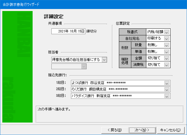
Task: Click the キャンセル(C) cancel button
Action: (171, 130)
